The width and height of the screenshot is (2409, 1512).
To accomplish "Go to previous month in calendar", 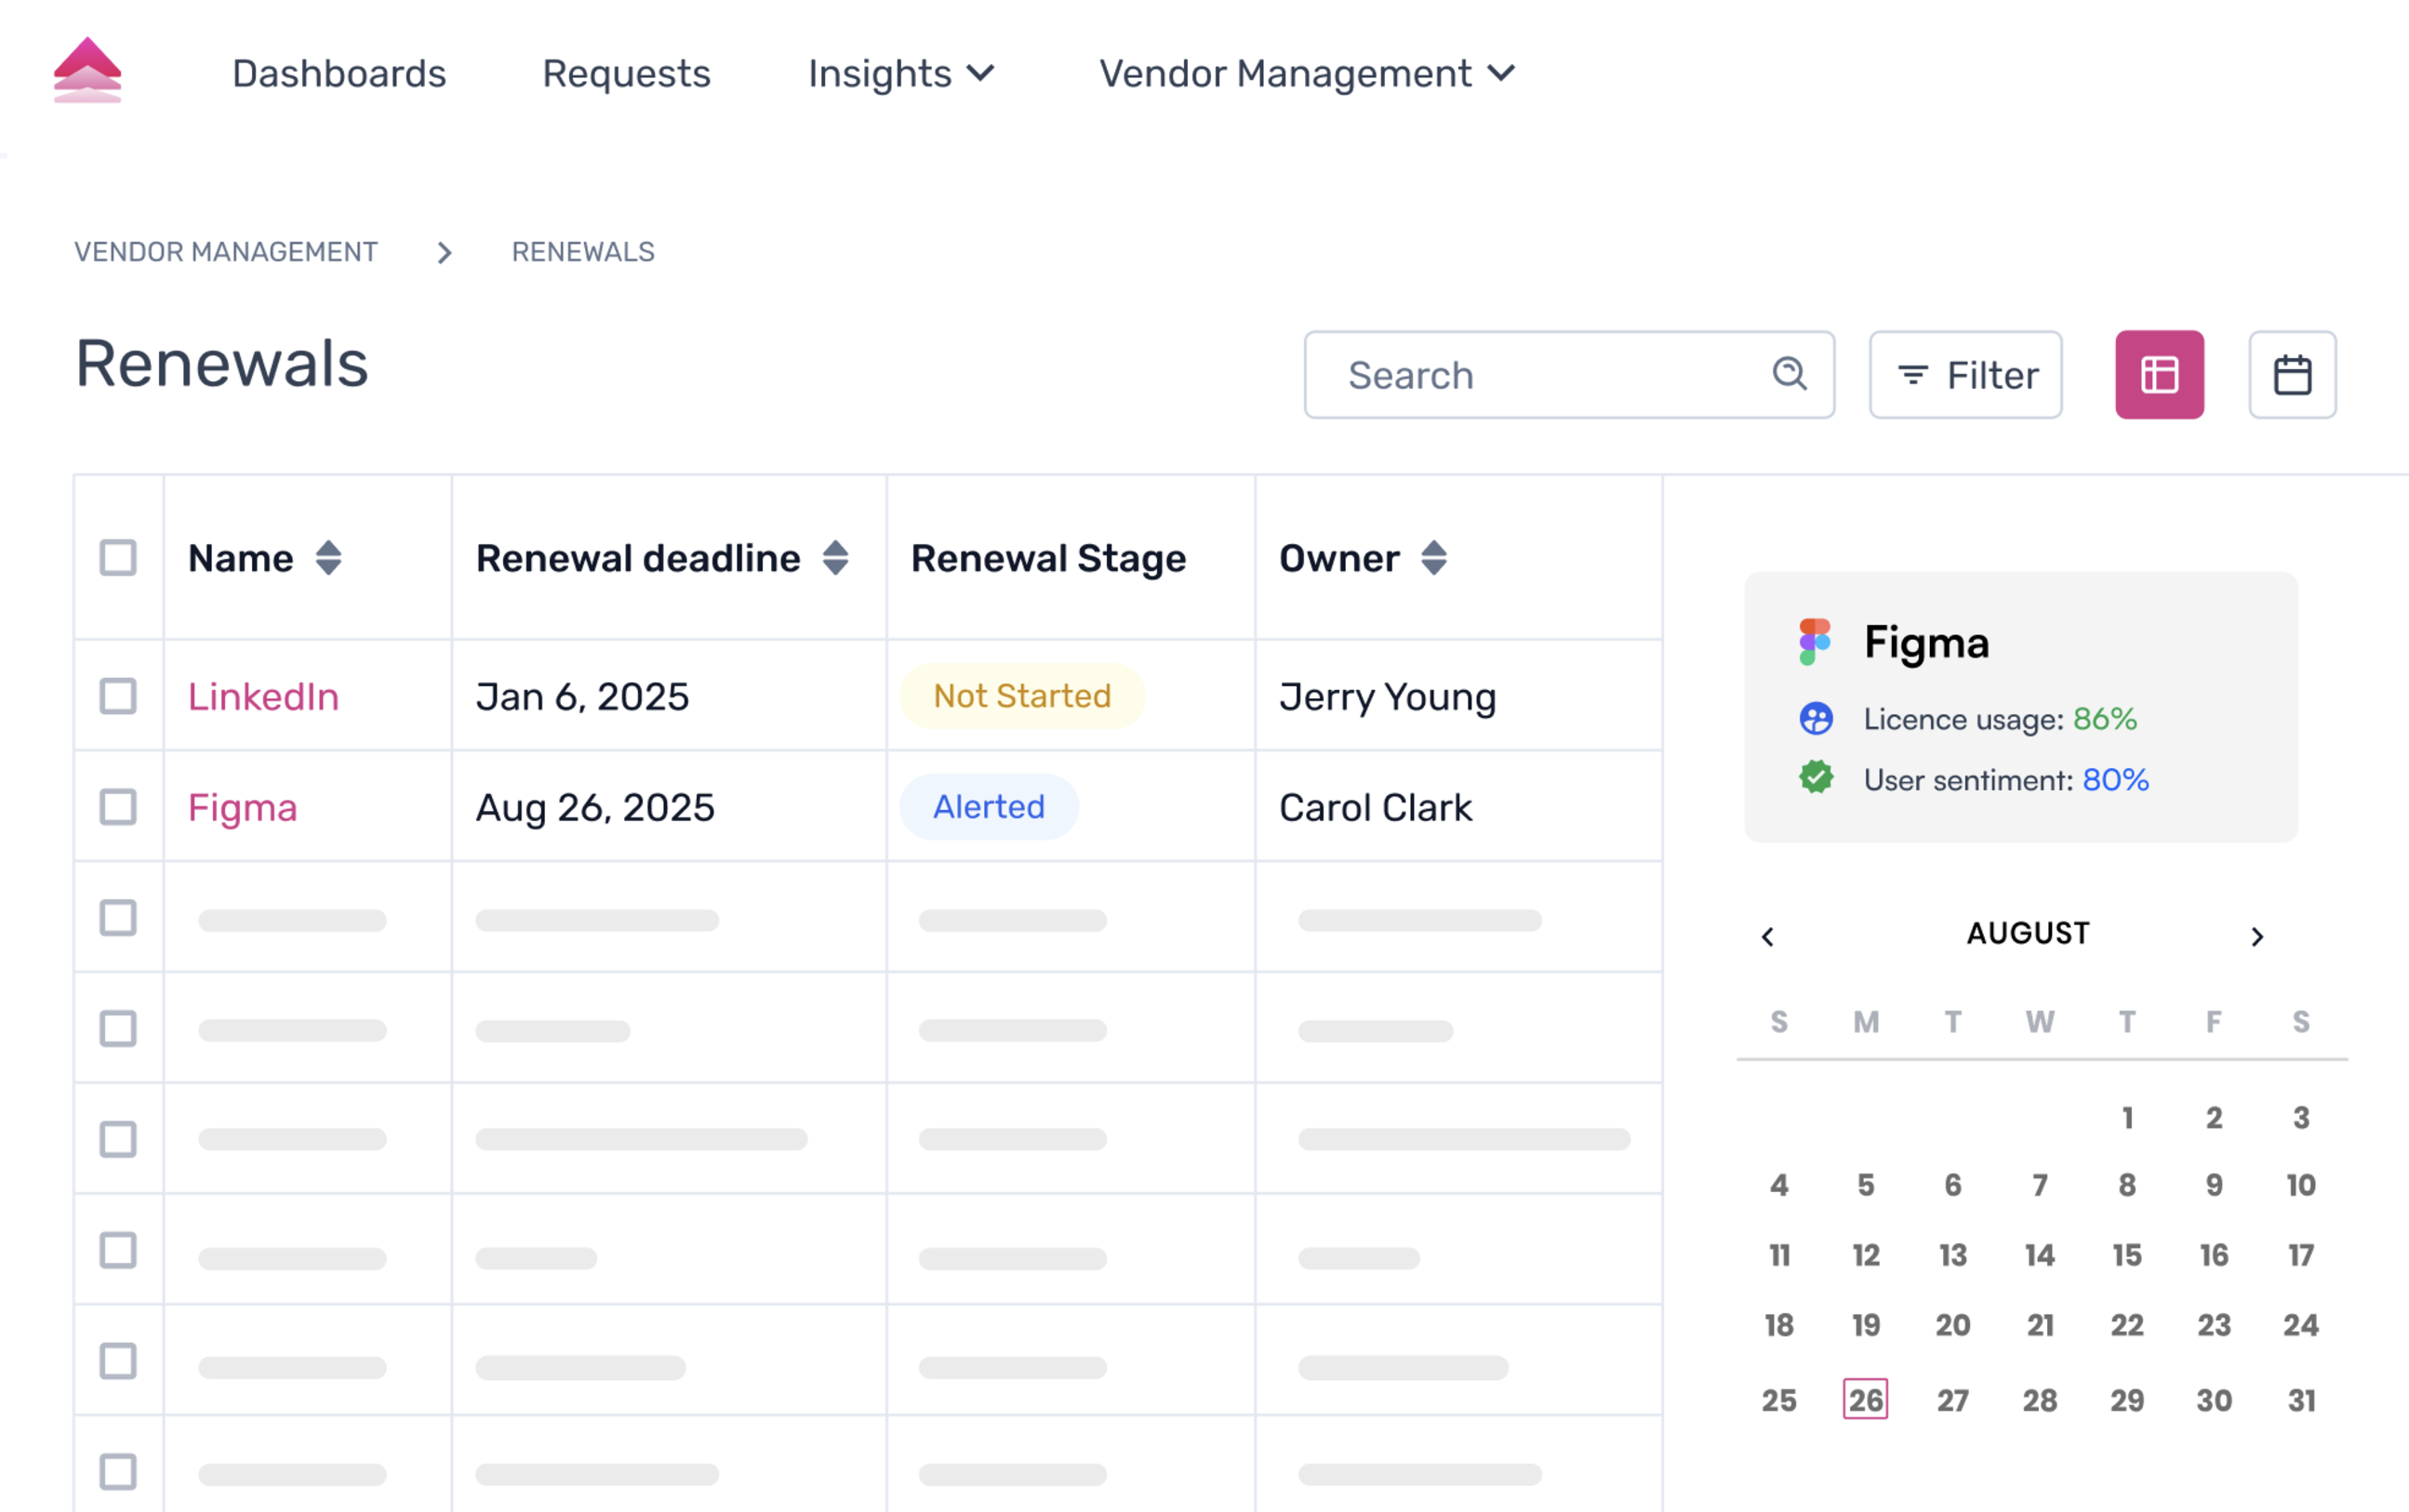I will pyautogui.click(x=1768, y=936).
